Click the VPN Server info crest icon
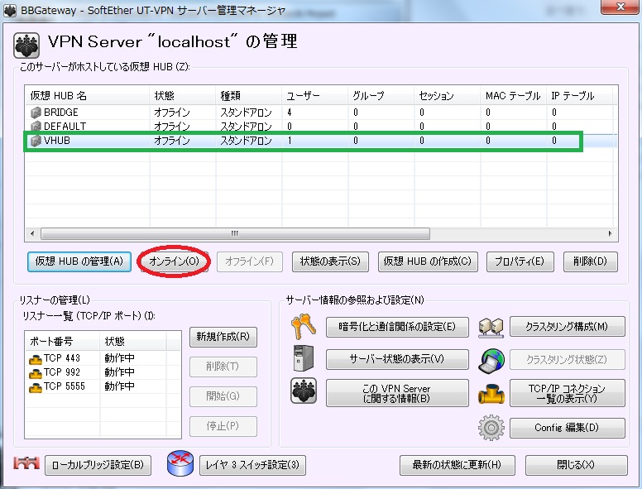 click(x=304, y=391)
